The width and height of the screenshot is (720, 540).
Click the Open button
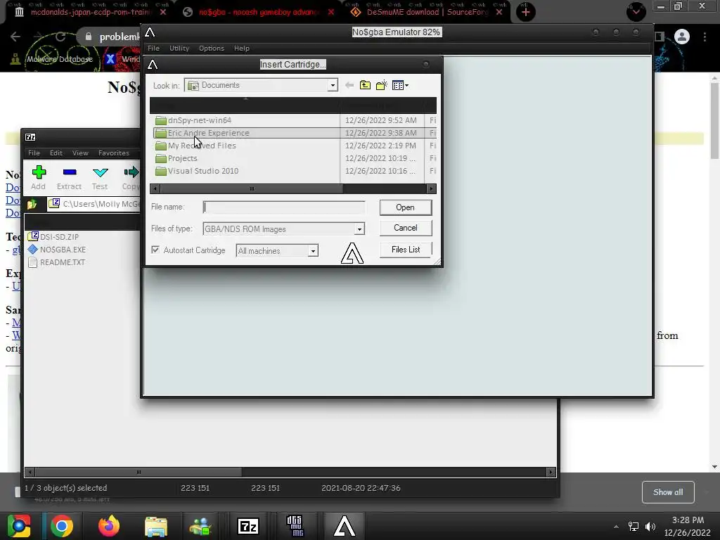coord(406,207)
